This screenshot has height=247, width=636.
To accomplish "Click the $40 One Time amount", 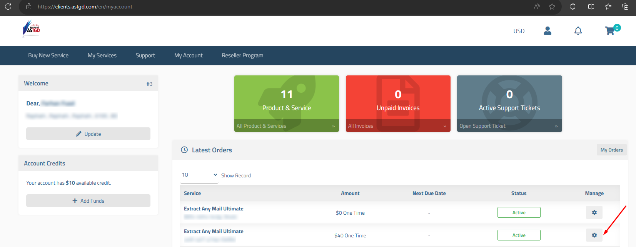I will point(350,235).
